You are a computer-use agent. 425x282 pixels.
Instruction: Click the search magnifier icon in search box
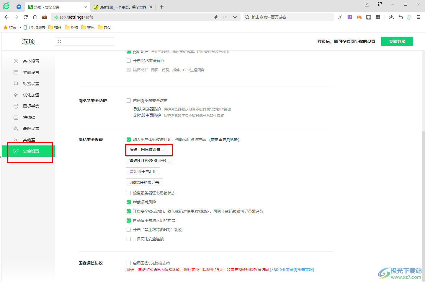pyautogui.click(x=247, y=17)
